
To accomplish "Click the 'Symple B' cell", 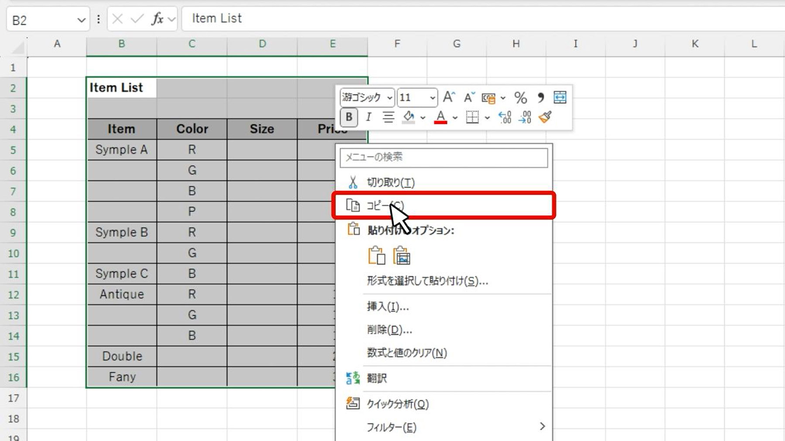I will click(122, 232).
